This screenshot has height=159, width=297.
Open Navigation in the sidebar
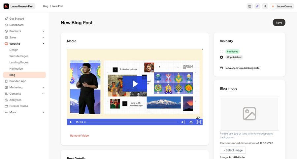[16, 68]
